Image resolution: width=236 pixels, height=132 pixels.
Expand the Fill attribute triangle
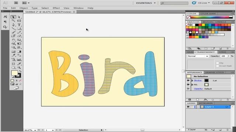[192, 85]
